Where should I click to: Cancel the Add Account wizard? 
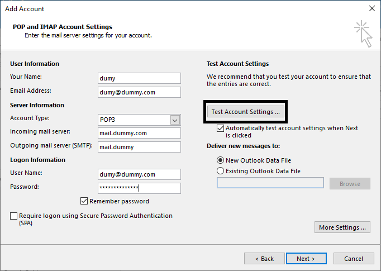(354, 259)
